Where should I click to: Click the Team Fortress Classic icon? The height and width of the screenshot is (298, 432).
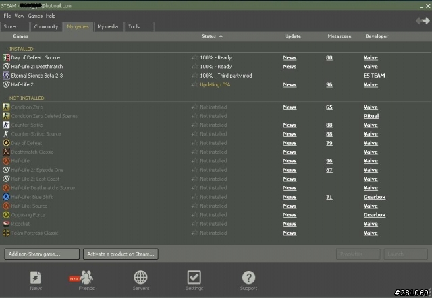coord(6,233)
